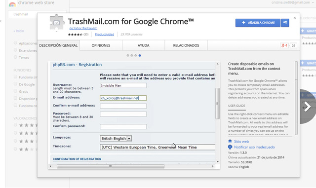The image size is (316, 188).
Task: Click the horizontal scrollbar thumb of the screenshot
Action: [x=111, y=166]
